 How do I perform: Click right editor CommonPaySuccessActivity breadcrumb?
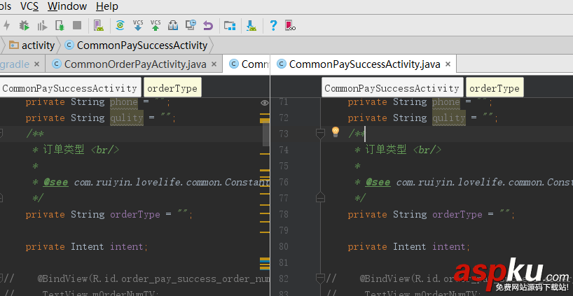[392, 88]
